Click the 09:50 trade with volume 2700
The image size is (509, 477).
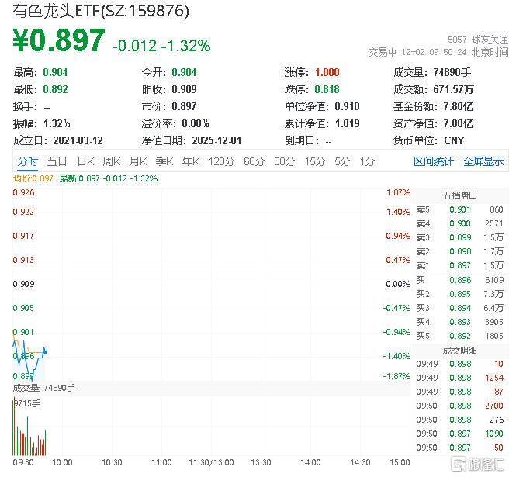point(459,406)
